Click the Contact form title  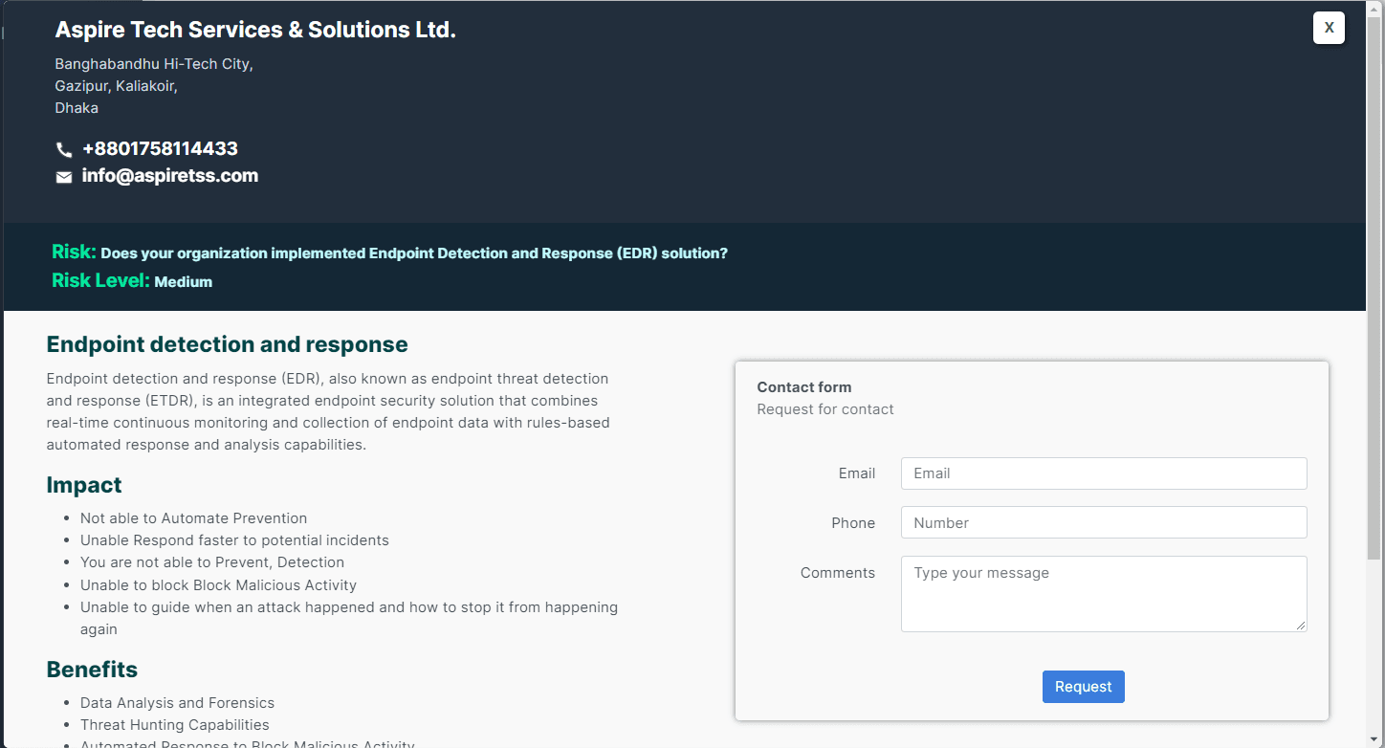tap(803, 387)
